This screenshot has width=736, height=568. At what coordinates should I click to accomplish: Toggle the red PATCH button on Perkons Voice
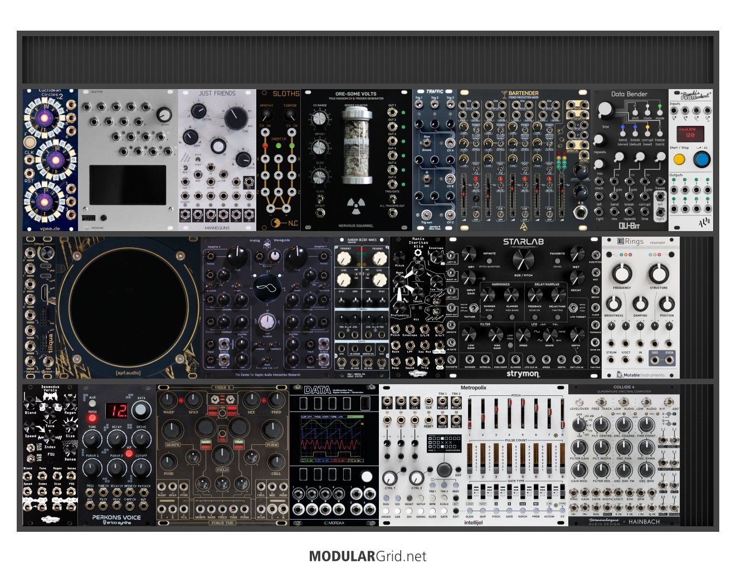click(92, 418)
